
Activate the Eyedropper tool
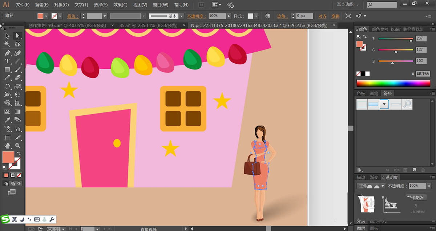pyautogui.click(x=7, y=120)
